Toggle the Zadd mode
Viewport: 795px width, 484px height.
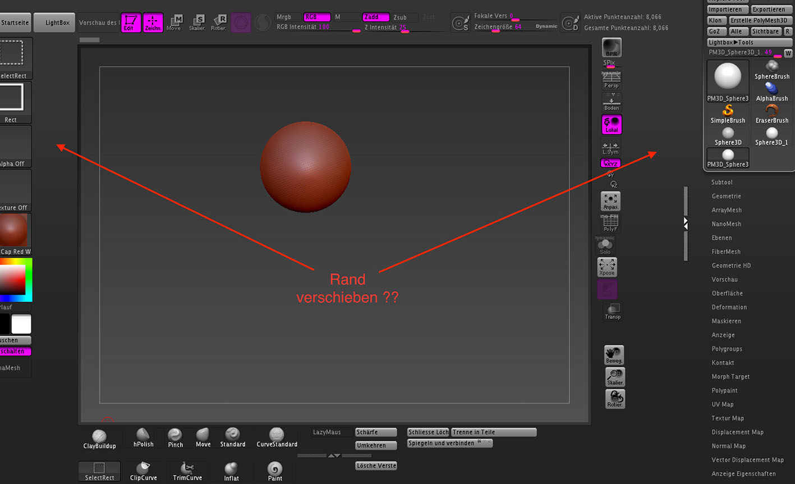pyautogui.click(x=375, y=17)
